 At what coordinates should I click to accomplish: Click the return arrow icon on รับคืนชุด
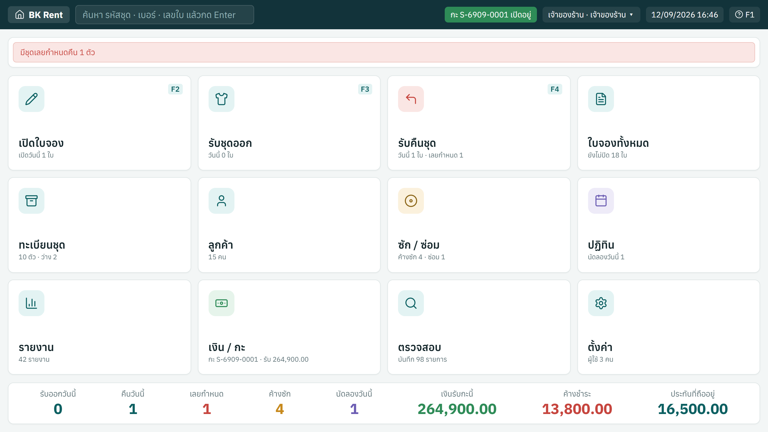pos(411,99)
